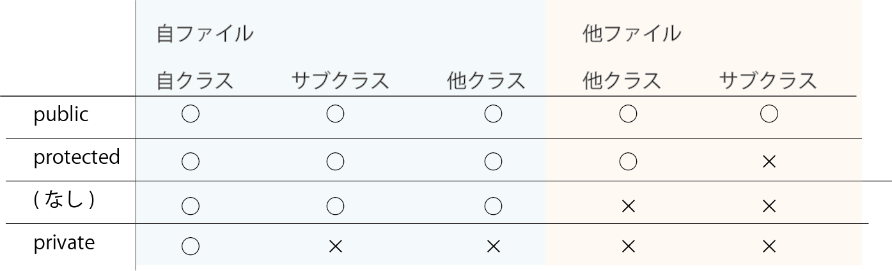Select the private row label

coord(64,244)
